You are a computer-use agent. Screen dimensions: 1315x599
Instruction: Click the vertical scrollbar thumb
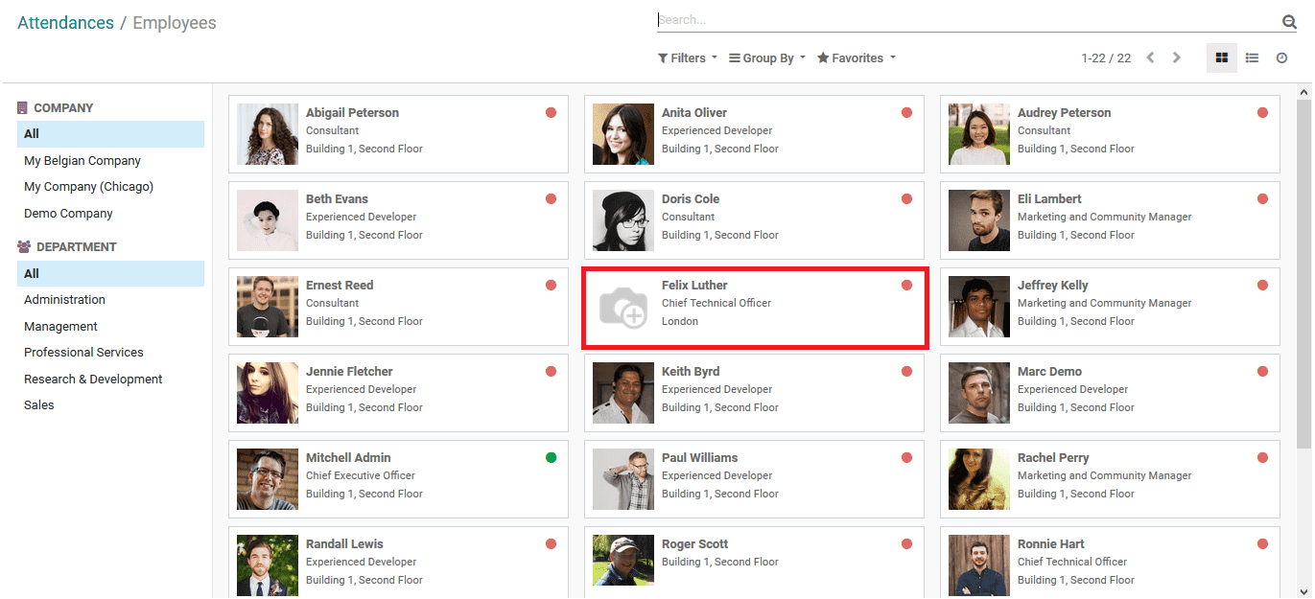(x=1304, y=273)
